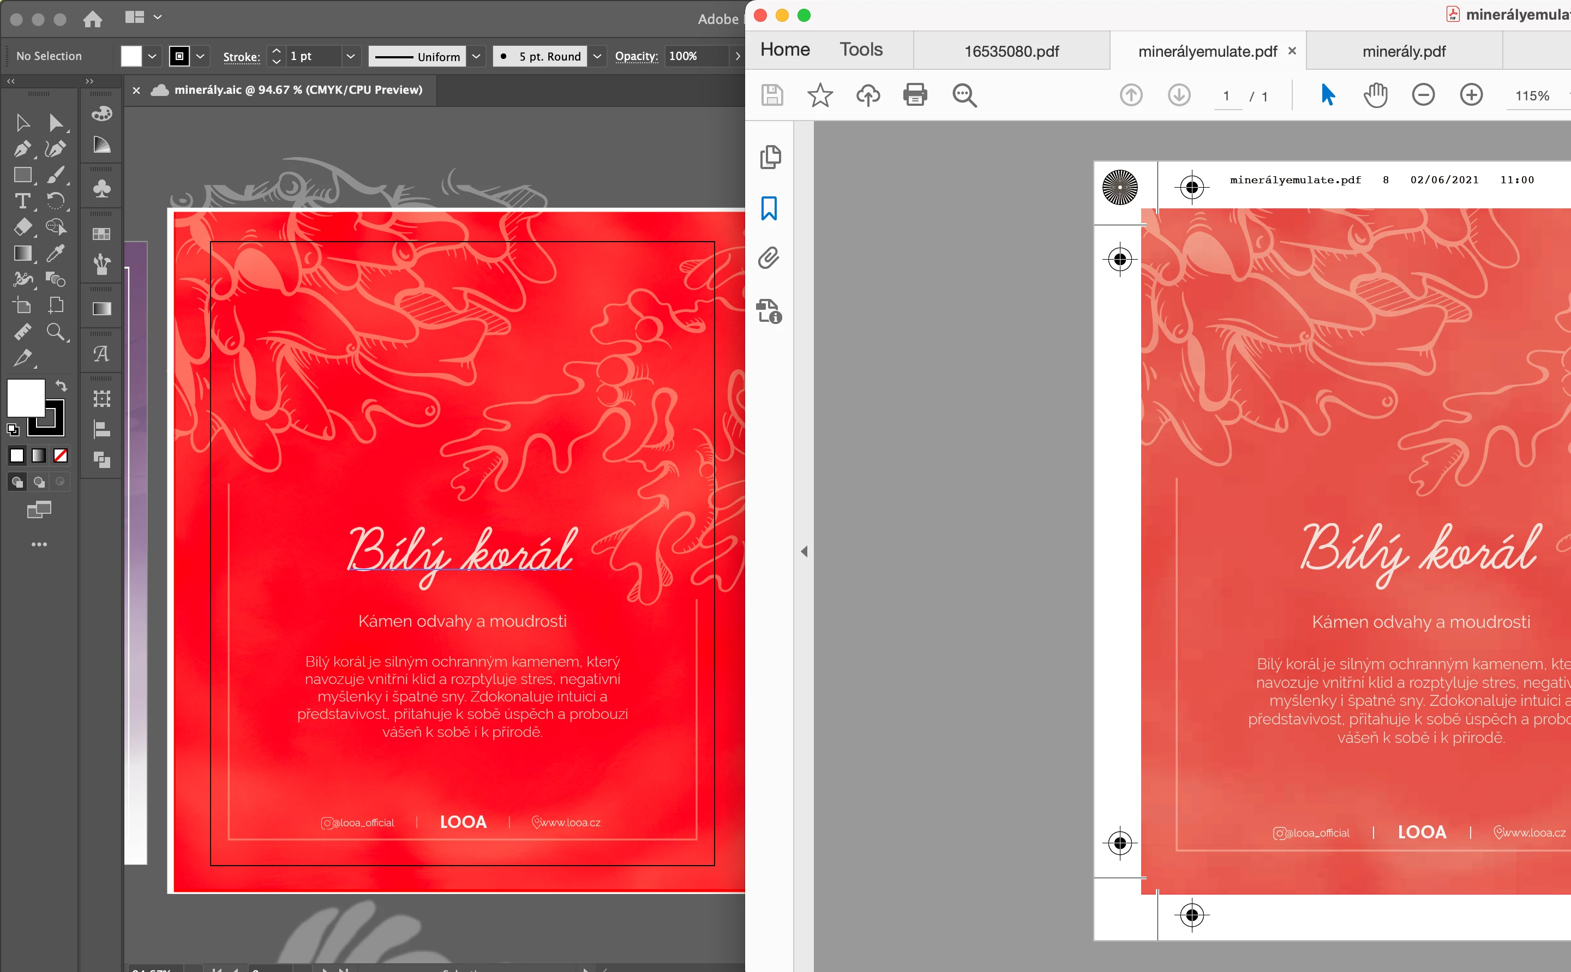Switch to the minerály.pdf tab
The width and height of the screenshot is (1571, 972).
point(1404,51)
